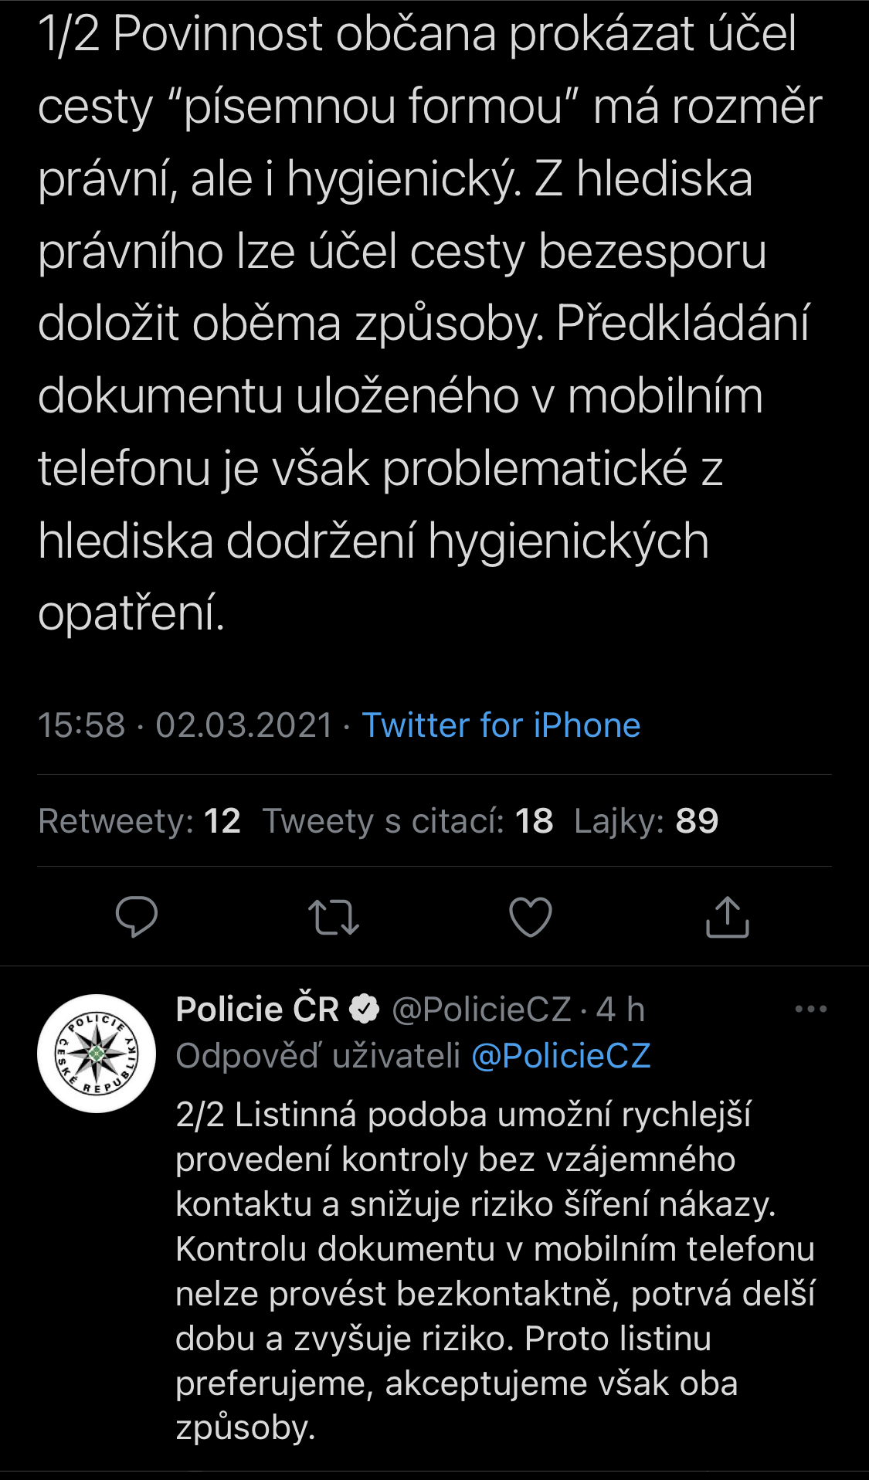The height and width of the screenshot is (1480, 869).
Task: Like the tweet with heart icon
Action: pyautogui.click(x=531, y=917)
